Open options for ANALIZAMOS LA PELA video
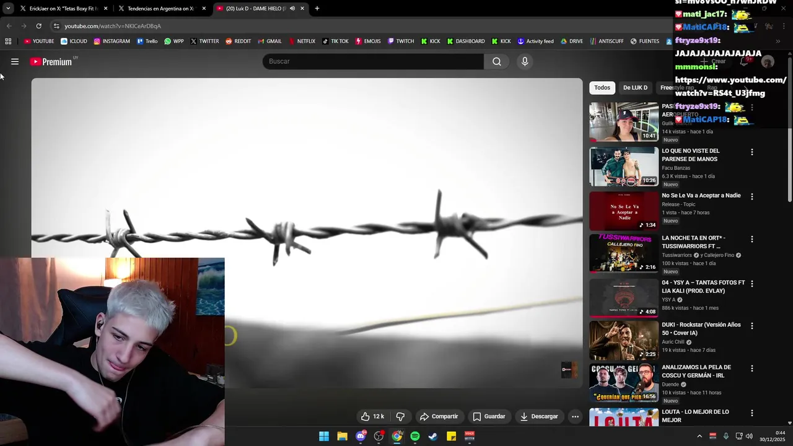Screen dimensions: 793x446 coord(752,368)
